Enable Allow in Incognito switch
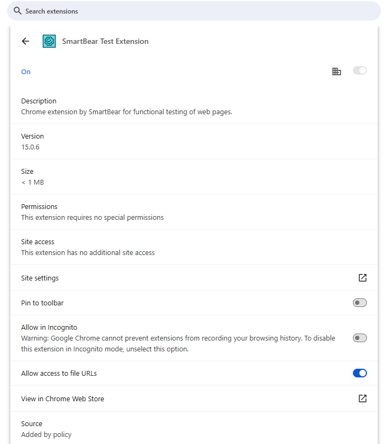Screen dimensions: 388x444 pyautogui.click(x=359, y=338)
